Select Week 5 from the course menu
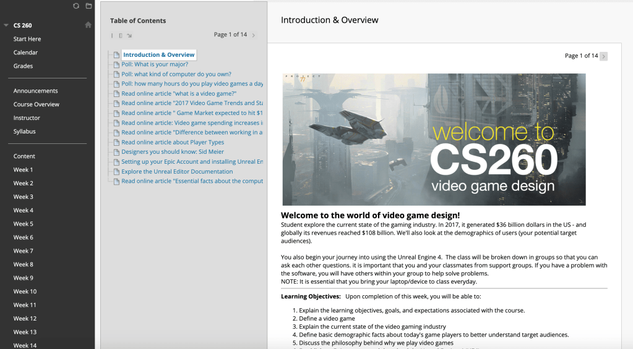The width and height of the screenshot is (633, 349). [x=24, y=224]
